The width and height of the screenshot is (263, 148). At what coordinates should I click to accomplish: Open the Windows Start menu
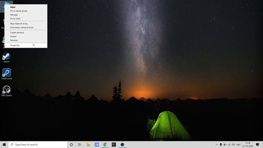[4, 144]
